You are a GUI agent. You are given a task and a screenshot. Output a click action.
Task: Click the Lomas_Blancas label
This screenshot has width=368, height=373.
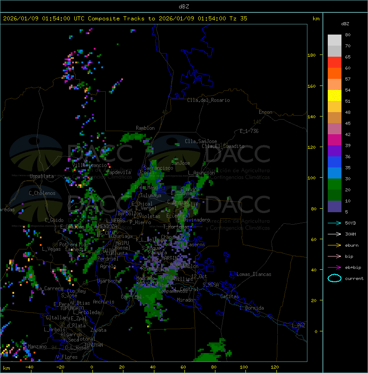click(254, 274)
